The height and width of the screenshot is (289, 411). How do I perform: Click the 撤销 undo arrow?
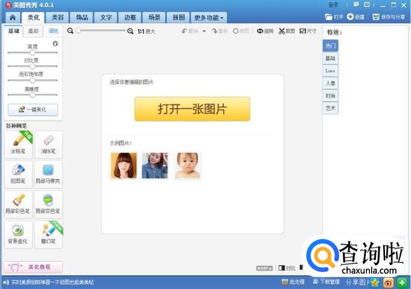190,31
